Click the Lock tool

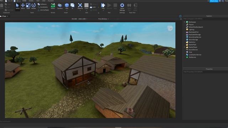point(93,7)
